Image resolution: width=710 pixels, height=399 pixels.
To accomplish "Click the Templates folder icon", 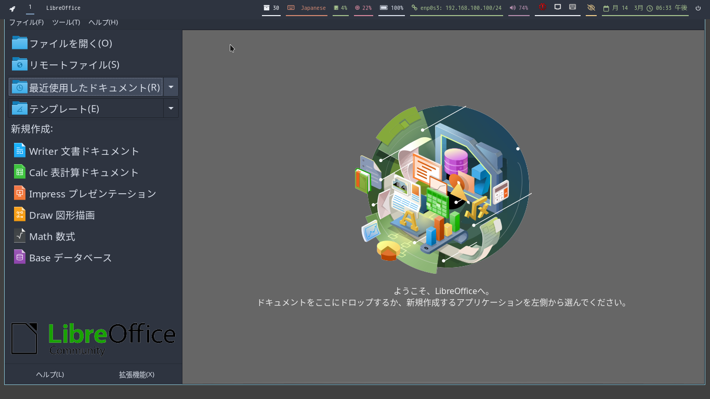I will pyautogui.click(x=20, y=108).
